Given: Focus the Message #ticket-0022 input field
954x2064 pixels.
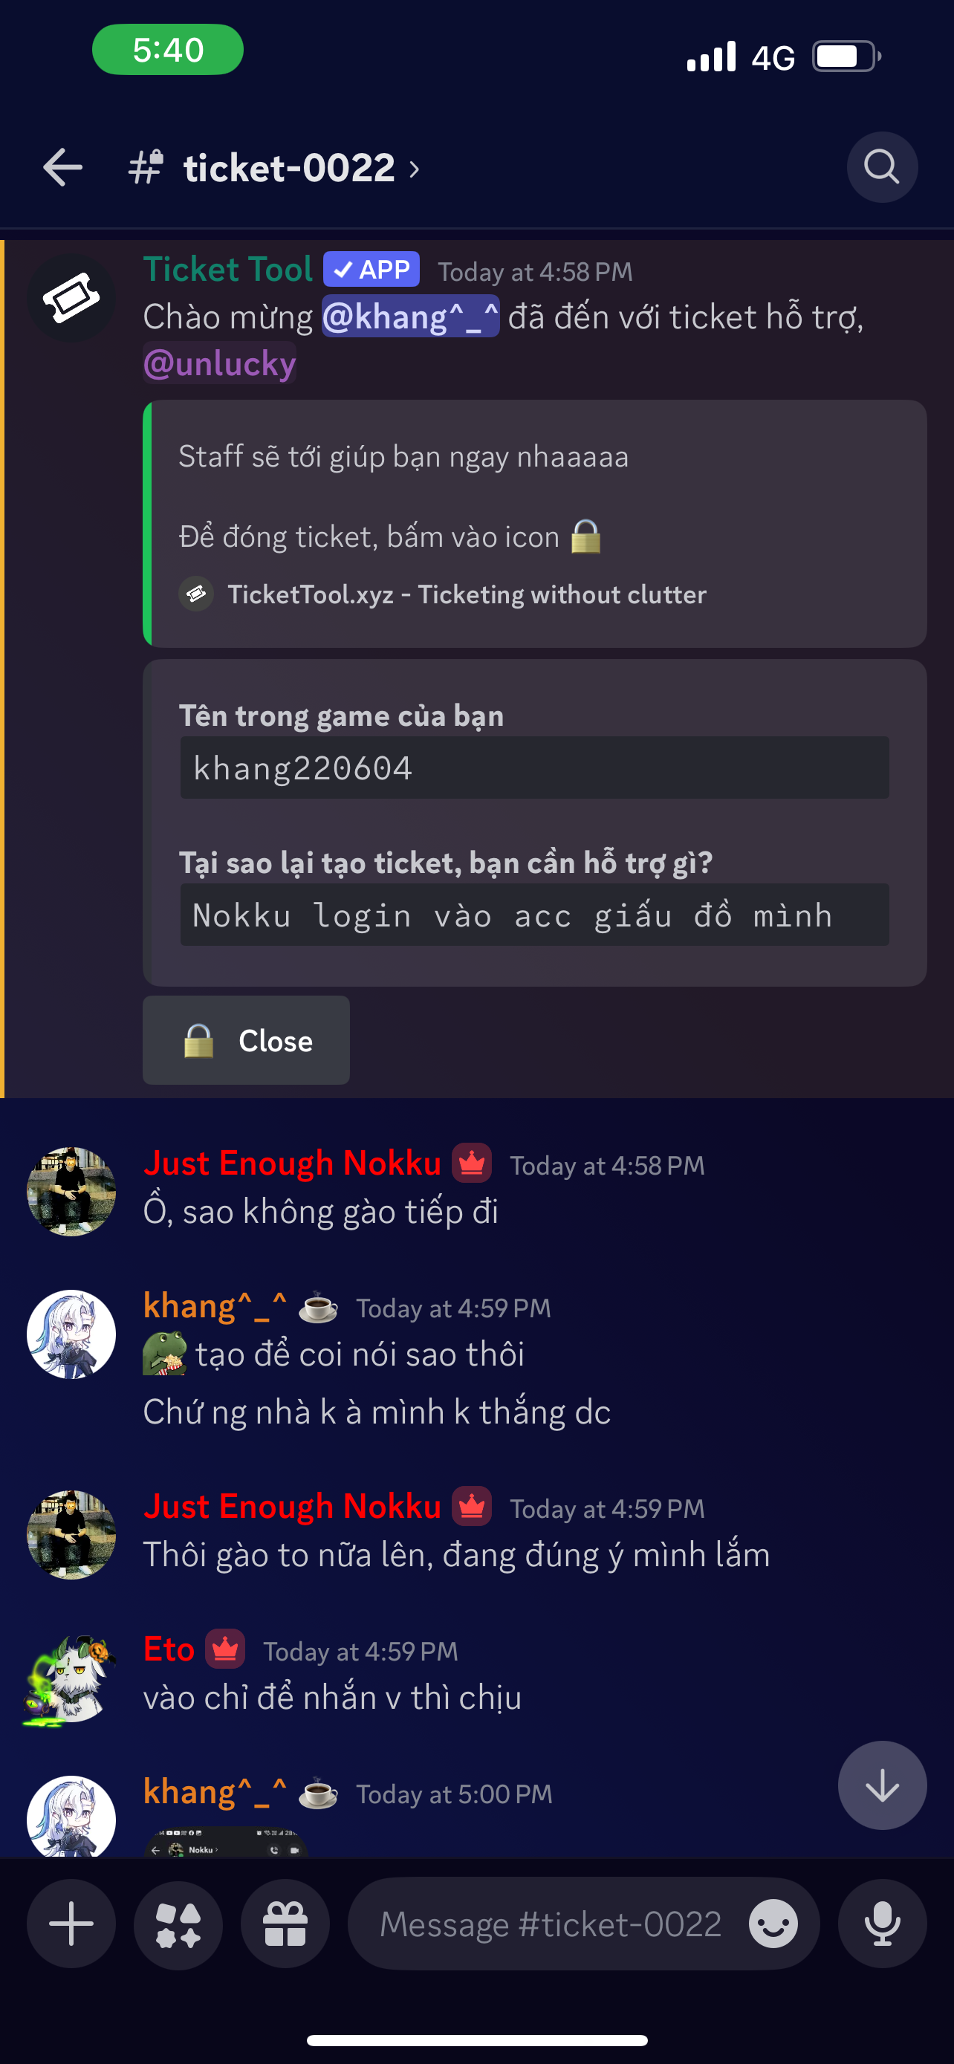Looking at the screenshot, I should [x=551, y=1923].
